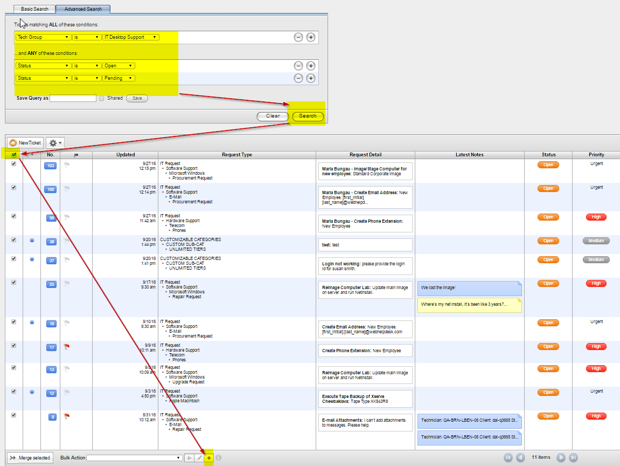Add a new condition row for Tech Group
Screen dimensions: 620x466
point(311,37)
